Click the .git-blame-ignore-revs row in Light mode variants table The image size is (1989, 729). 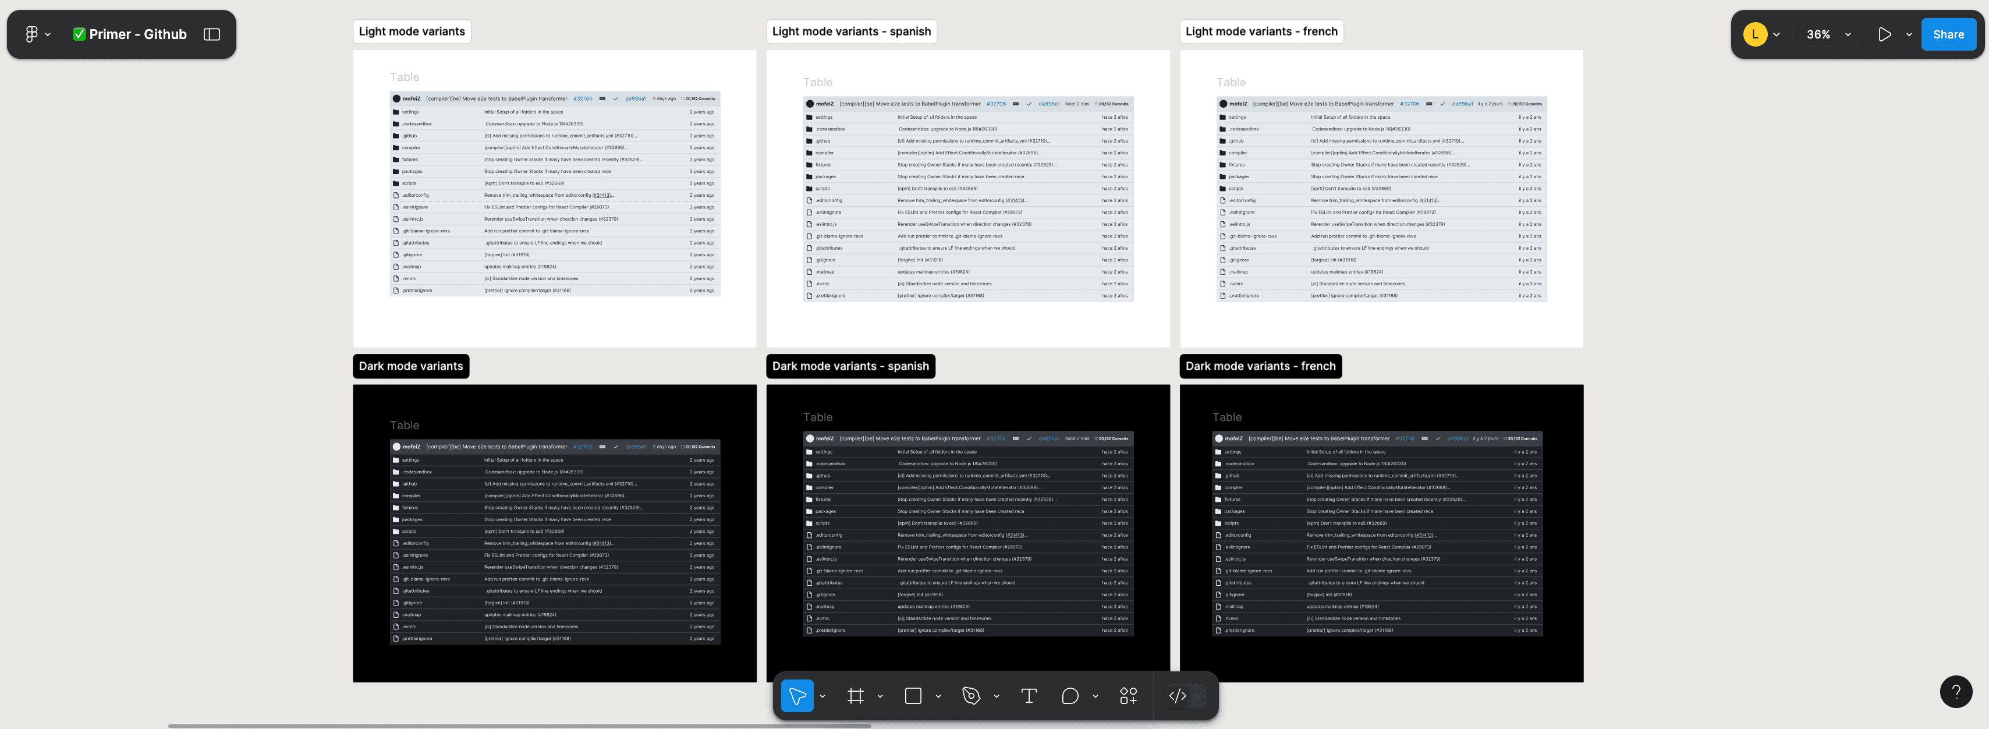[x=555, y=231]
